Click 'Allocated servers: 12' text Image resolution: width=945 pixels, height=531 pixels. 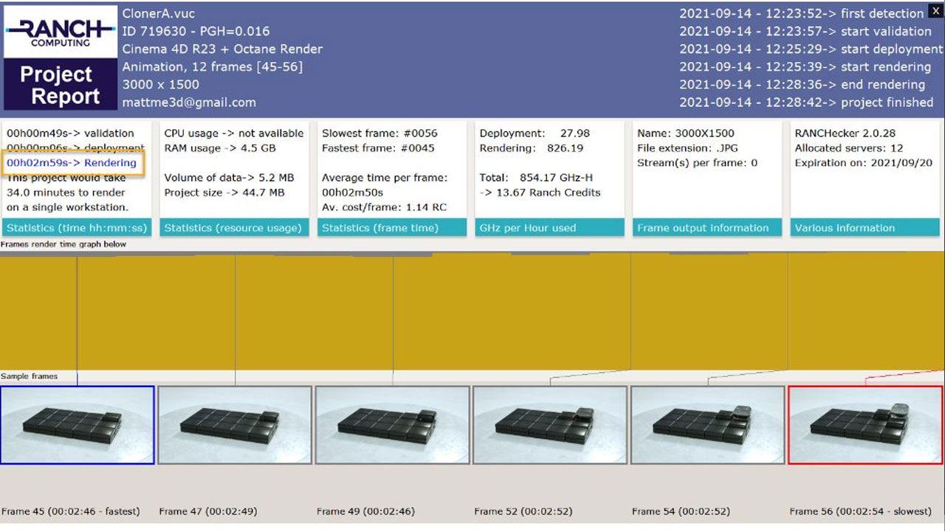(848, 147)
